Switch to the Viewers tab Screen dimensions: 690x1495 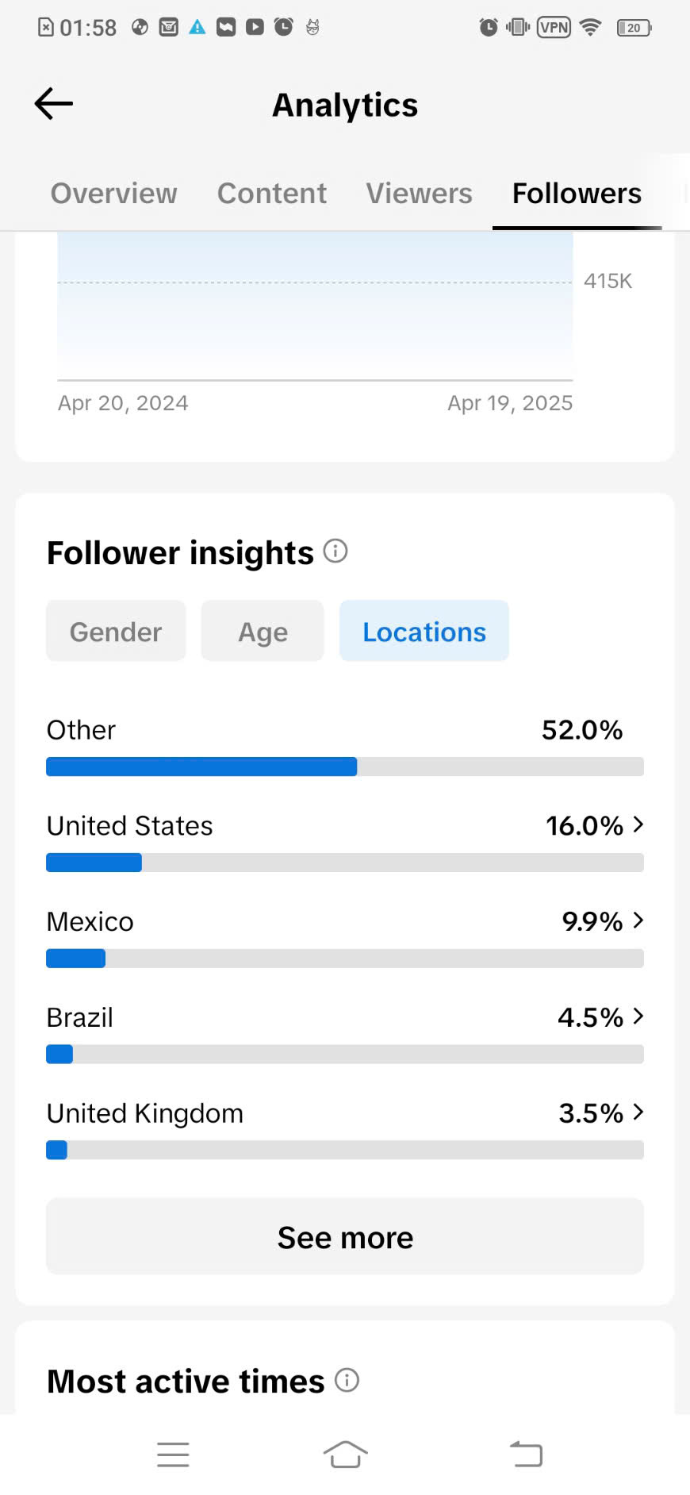(419, 193)
